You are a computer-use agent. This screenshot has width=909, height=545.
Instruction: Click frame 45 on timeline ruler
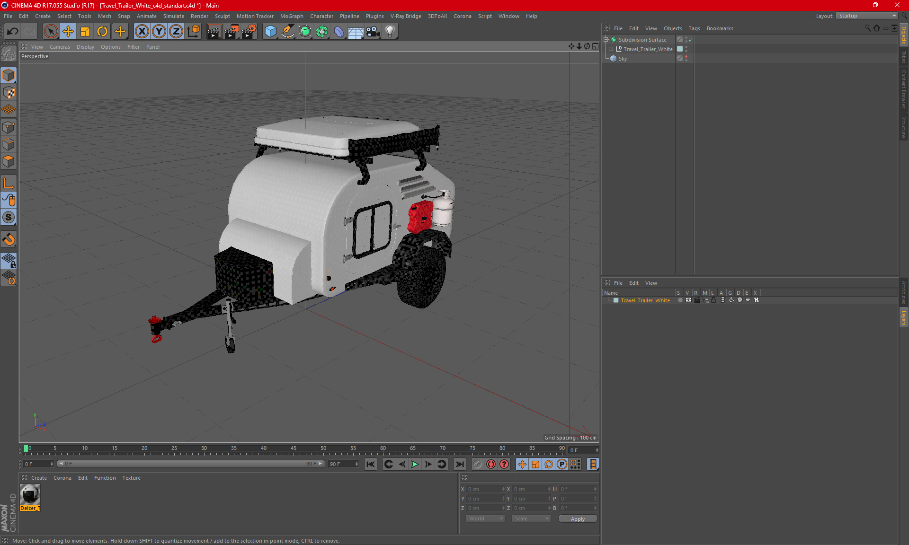click(x=294, y=449)
